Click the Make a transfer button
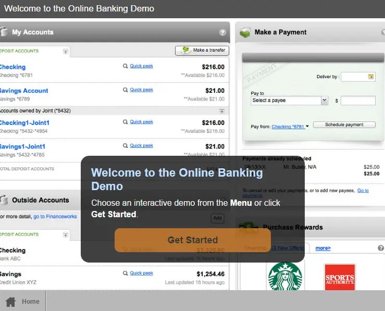The image size is (385, 311). tap(202, 51)
